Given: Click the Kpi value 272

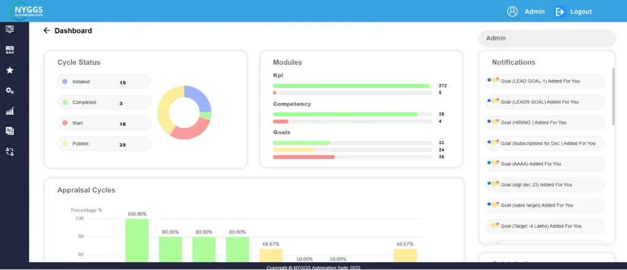Looking at the screenshot, I should coord(443,86).
